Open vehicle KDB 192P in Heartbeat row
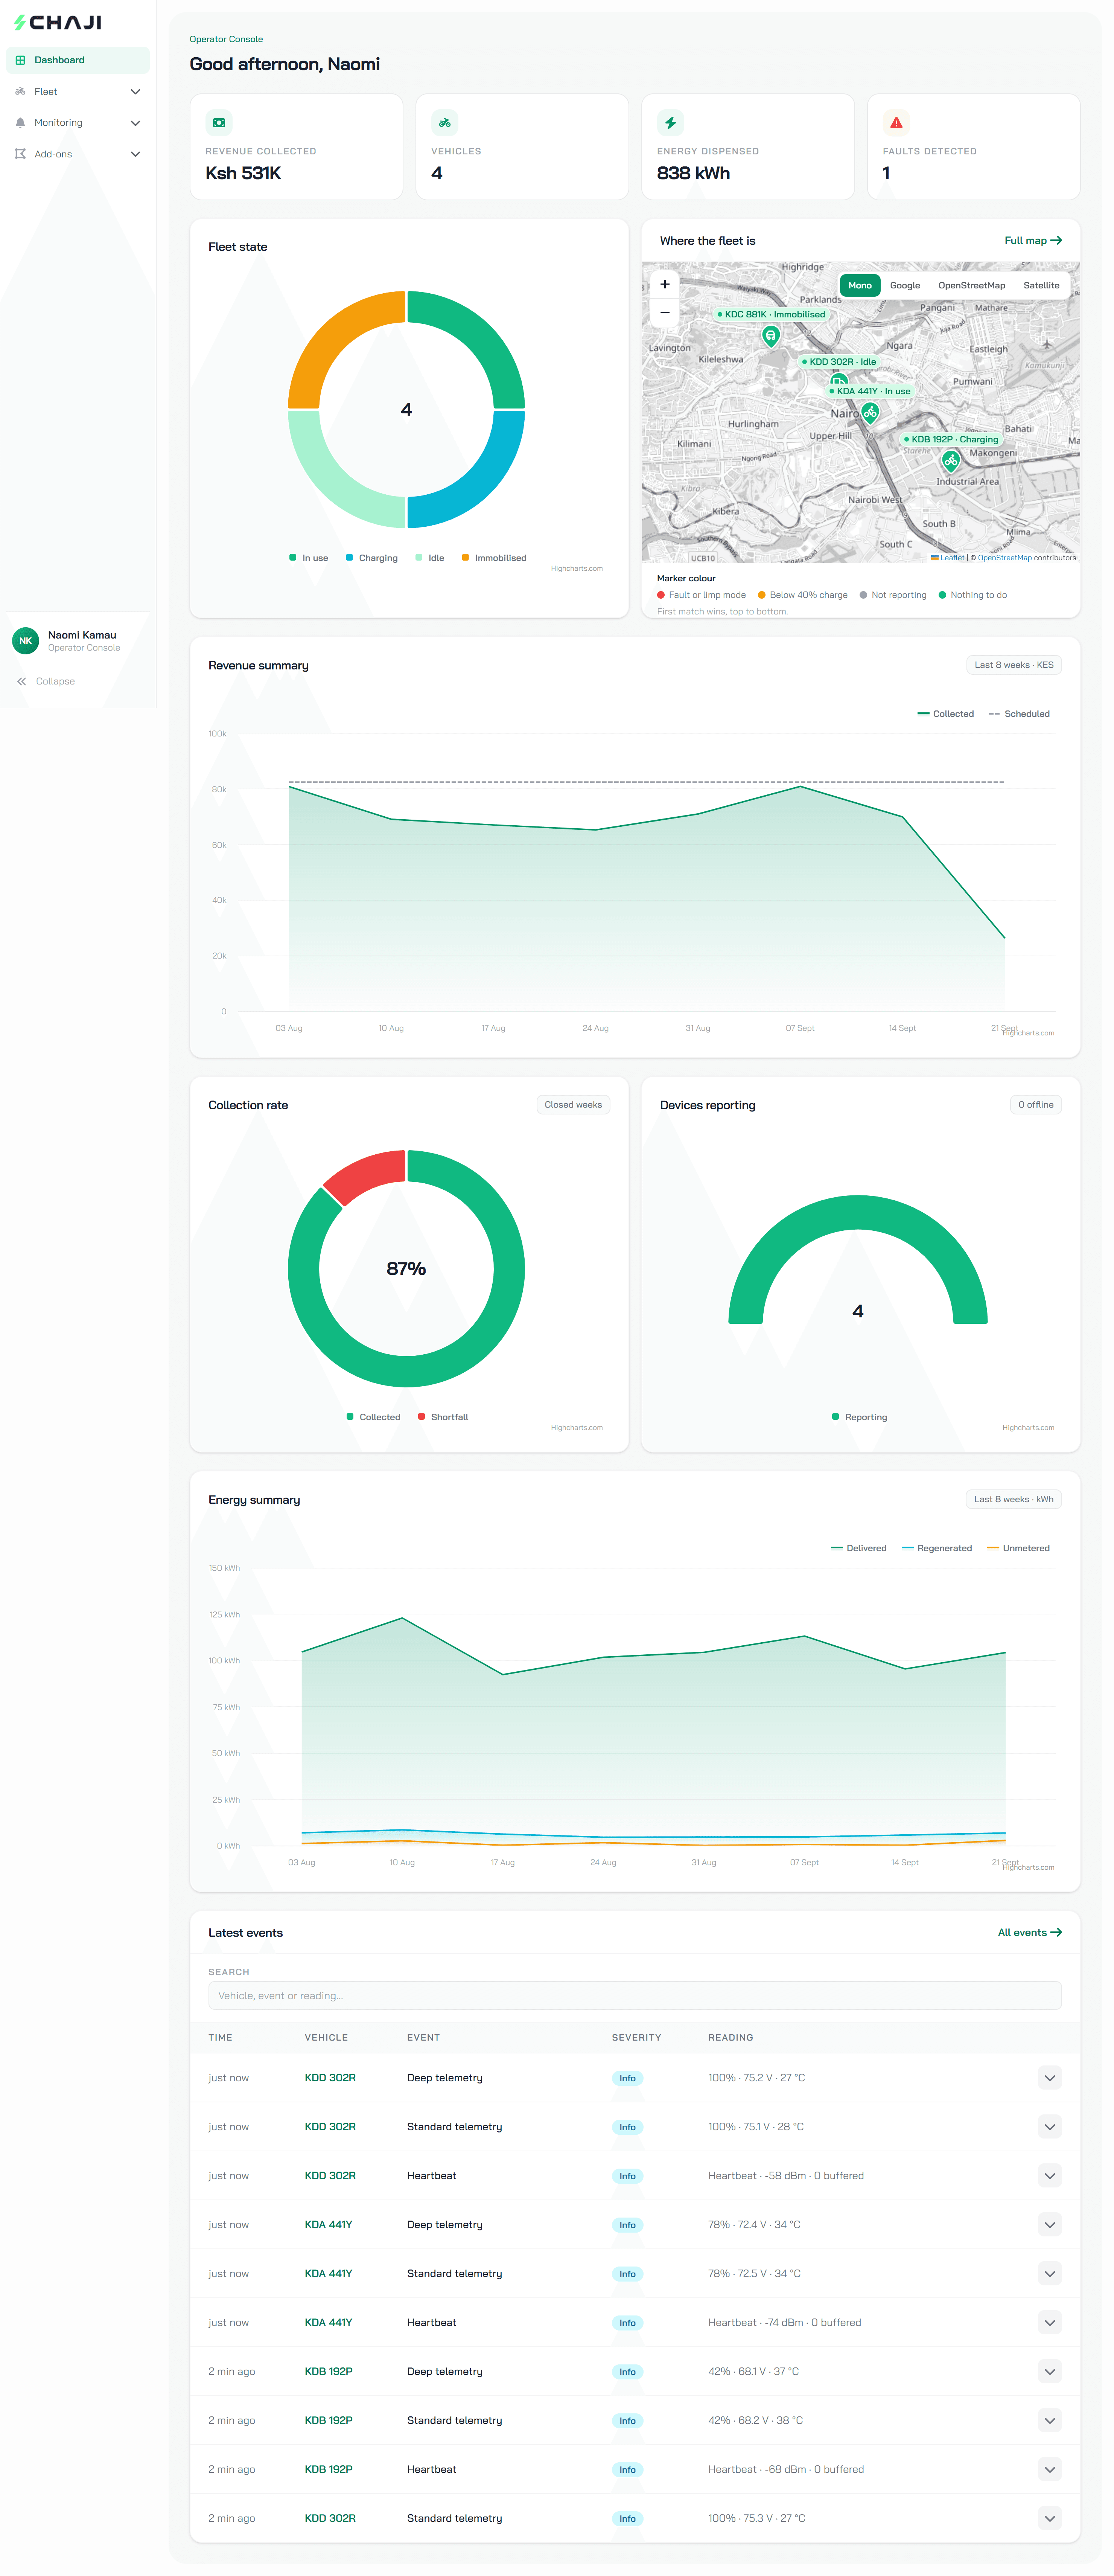The width and height of the screenshot is (1114, 2576). (x=328, y=2470)
